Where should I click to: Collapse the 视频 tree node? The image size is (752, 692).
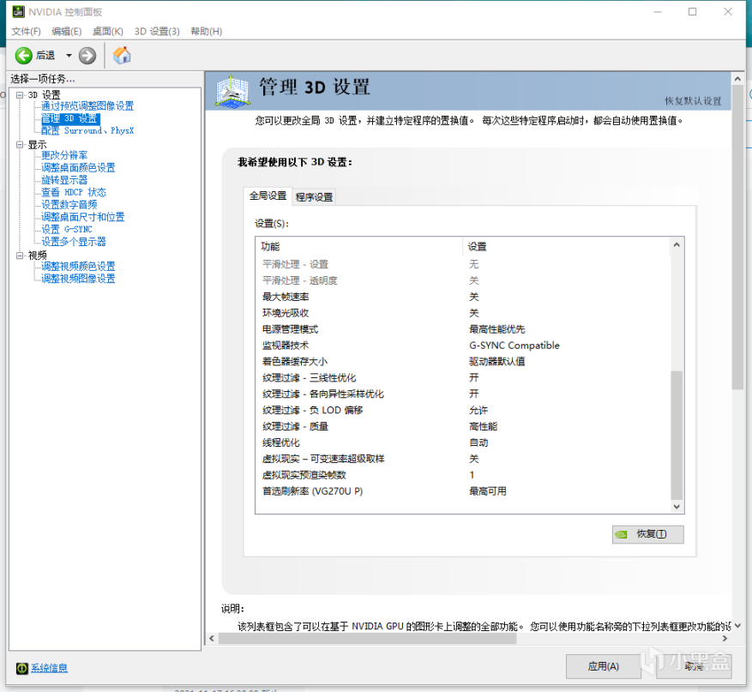click(20, 256)
